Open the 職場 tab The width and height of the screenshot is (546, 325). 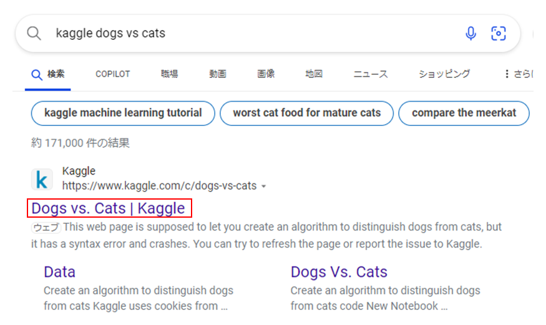coord(169,74)
